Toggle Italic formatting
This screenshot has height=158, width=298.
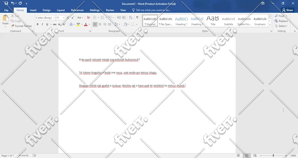tap(42, 24)
